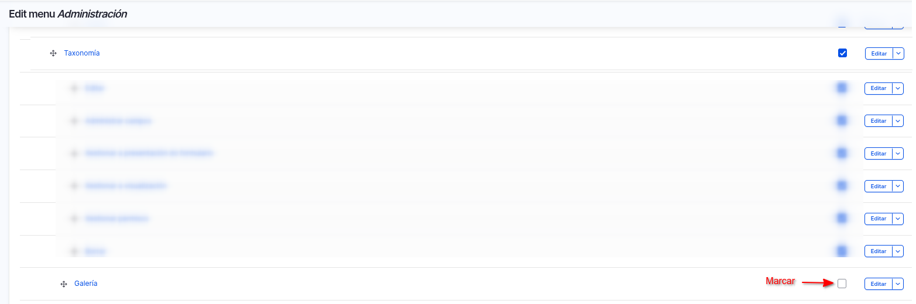
Task: Click the drag handle beside Taxonomía
Action: [x=53, y=53]
